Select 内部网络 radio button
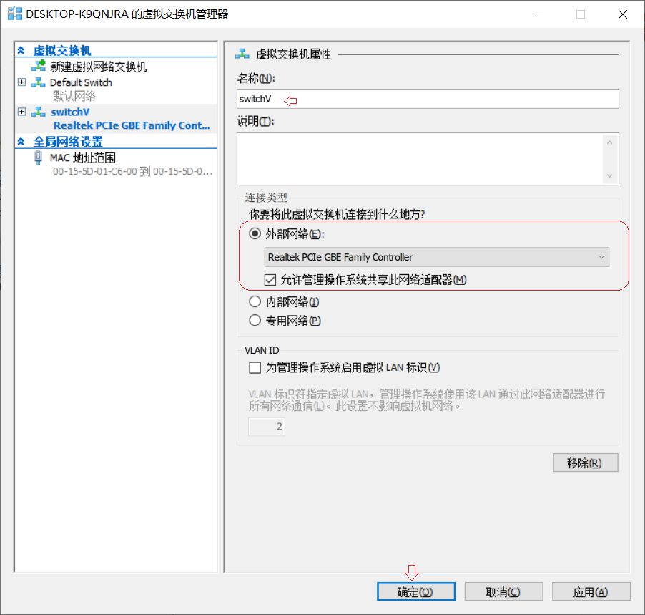 (255, 301)
